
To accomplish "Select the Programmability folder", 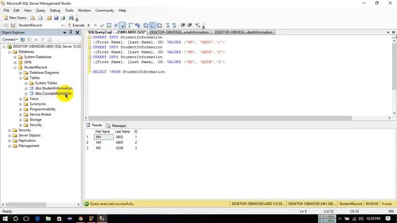I will point(43,109).
